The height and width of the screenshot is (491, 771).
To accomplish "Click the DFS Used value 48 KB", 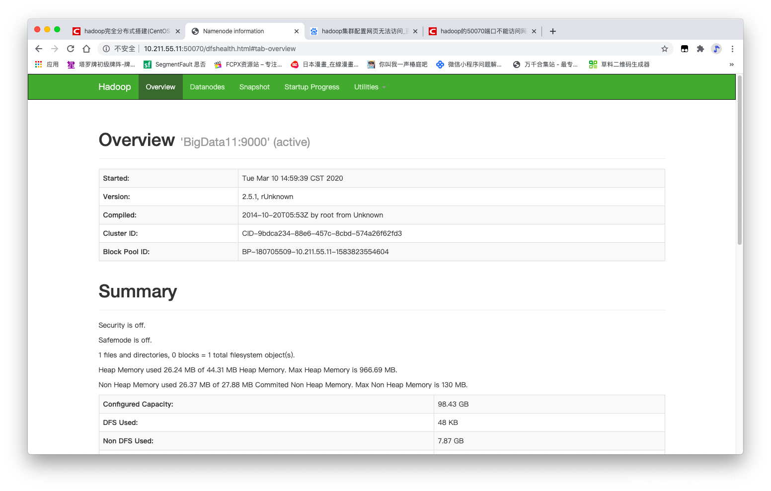I will [448, 422].
